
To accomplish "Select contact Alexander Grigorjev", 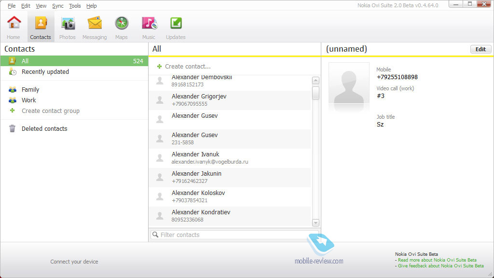I will [x=230, y=100].
